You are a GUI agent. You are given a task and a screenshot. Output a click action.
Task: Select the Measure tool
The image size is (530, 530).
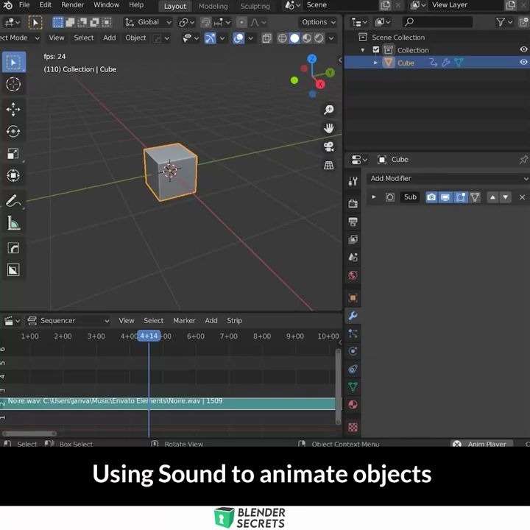pos(13,223)
